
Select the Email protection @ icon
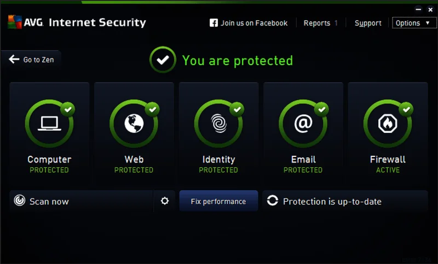coord(303,124)
